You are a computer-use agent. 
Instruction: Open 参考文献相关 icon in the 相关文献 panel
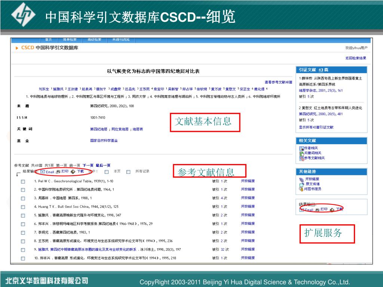[x=301, y=158]
